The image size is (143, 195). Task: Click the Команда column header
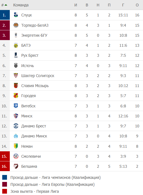pyautogui.click(x=21, y=5)
